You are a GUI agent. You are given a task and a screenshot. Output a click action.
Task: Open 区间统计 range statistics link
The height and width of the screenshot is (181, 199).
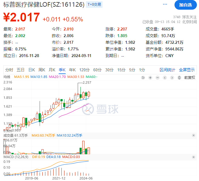pyautogui.click(x=167, y=70)
